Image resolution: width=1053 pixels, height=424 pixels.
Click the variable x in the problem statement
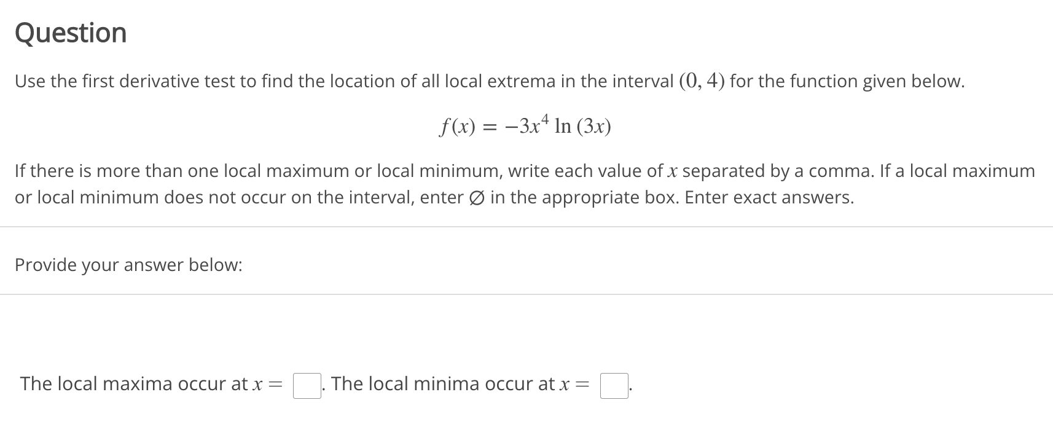click(x=673, y=172)
